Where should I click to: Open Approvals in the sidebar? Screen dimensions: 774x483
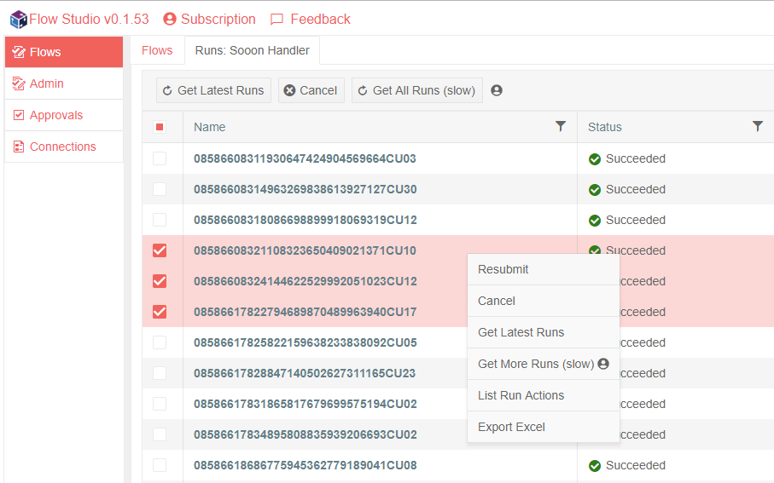[56, 115]
